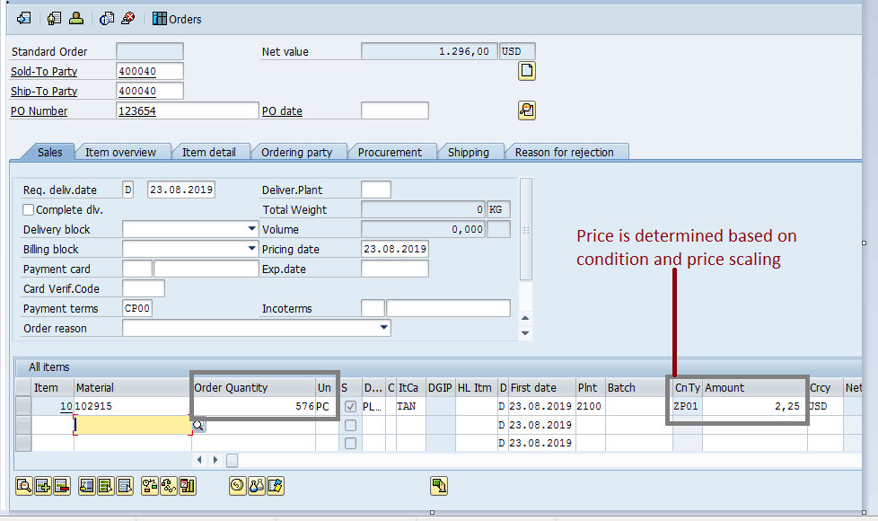Screen dimensions: 878x521
Task: Open search help beside Material field
Action: coord(198,425)
